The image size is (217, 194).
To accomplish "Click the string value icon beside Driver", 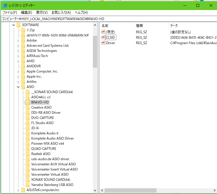I will [x=103, y=43].
